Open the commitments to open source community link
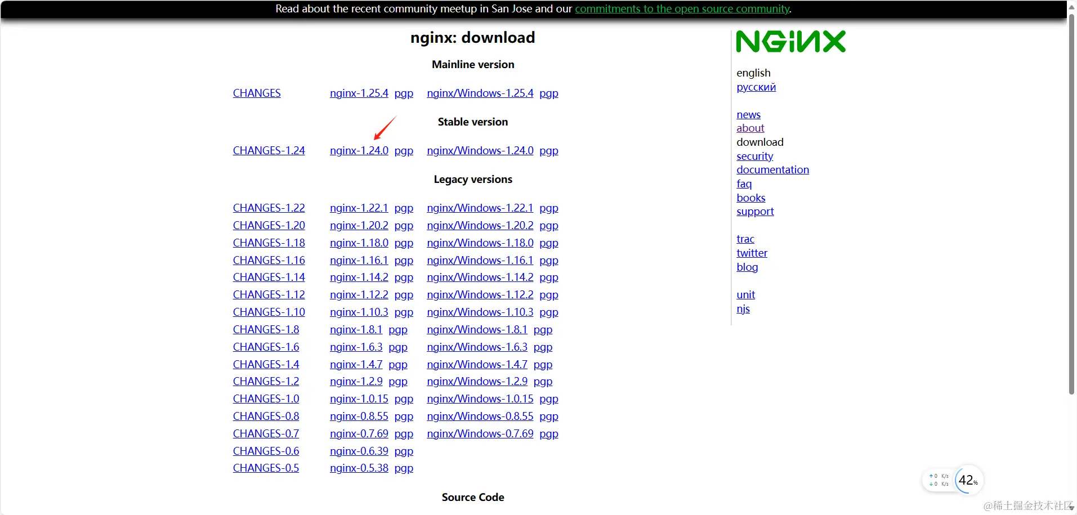Screen dimensions: 1077x515 click(682, 9)
